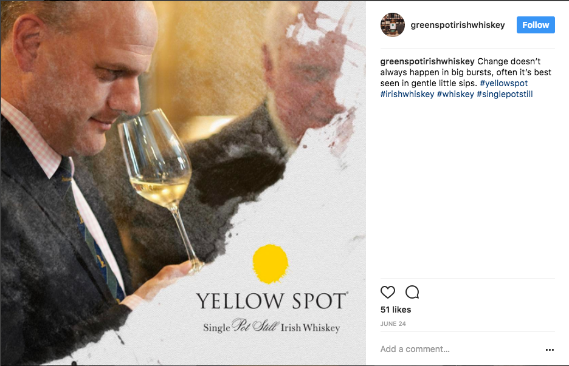Viewport: 569px width, 366px height.
Task: Open greenspotirishwhiskey username beside the avatar
Action: [x=458, y=25]
